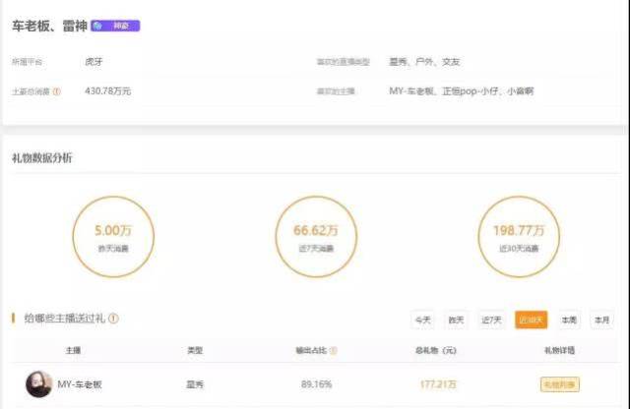Screen dimensions: 630x409
Task: Switch to the 本月 filter tab
Action: click(x=601, y=320)
